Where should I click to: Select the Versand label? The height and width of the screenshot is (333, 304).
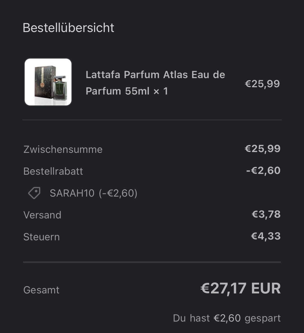click(x=42, y=215)
